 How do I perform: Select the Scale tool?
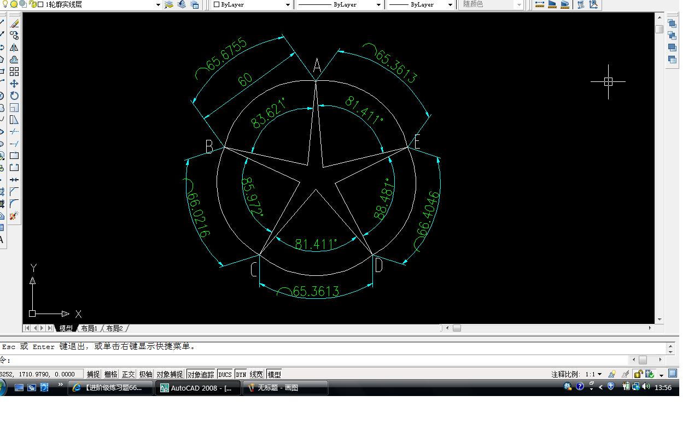coord(14,108)
